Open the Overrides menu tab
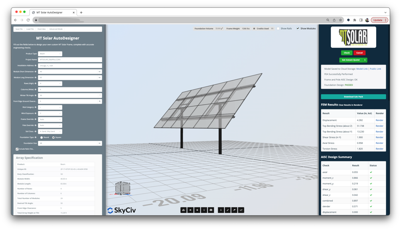Viewport: 401px width, 230px height. coord(41,29)
